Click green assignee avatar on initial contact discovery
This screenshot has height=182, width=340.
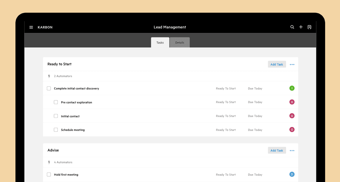(292, 88)
